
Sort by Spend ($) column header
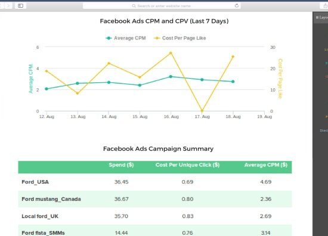[x=121, y=165]
